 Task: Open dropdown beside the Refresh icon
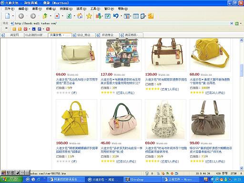(x=74, y=16)
